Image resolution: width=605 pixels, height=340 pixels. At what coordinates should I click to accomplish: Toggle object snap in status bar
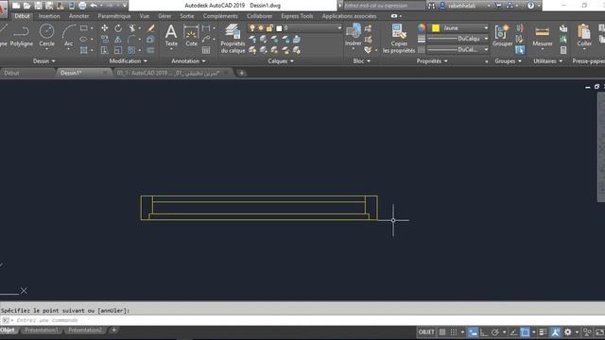click(x=525, y=331)
